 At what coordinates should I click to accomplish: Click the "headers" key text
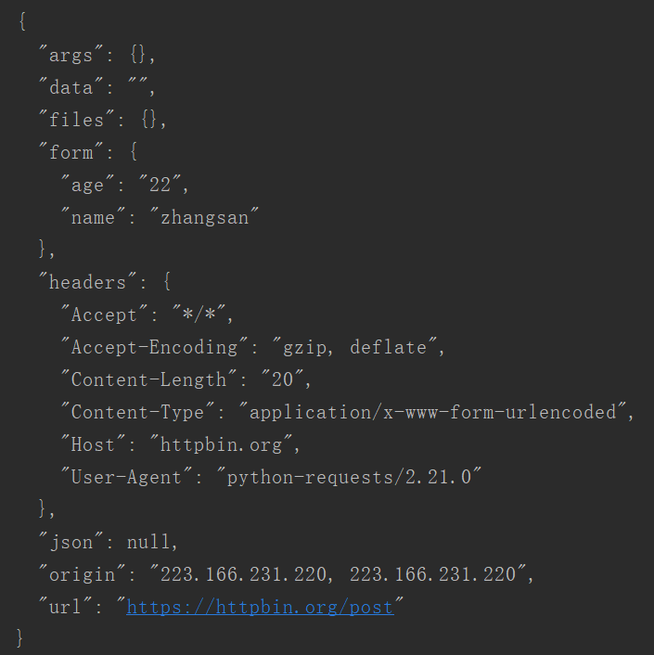tap(88, 282)
